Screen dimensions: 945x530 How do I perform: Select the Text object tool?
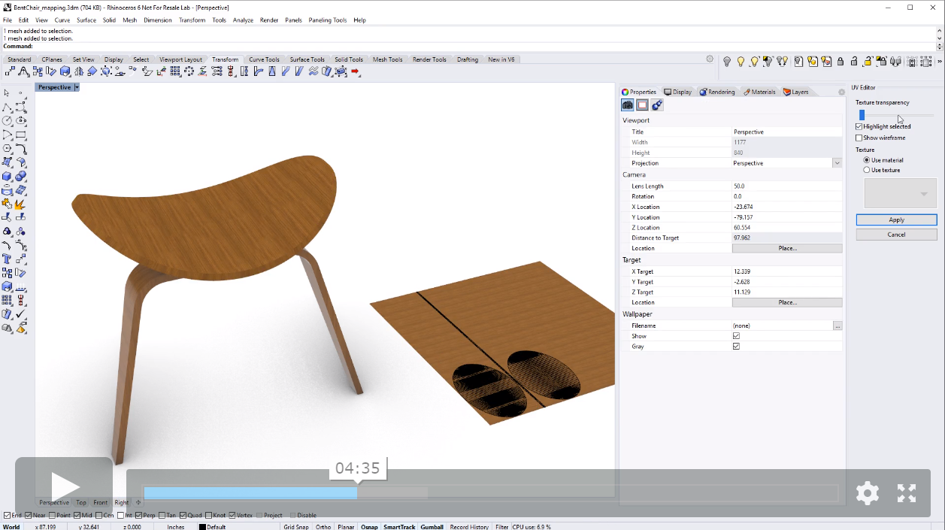pos(7,259)
